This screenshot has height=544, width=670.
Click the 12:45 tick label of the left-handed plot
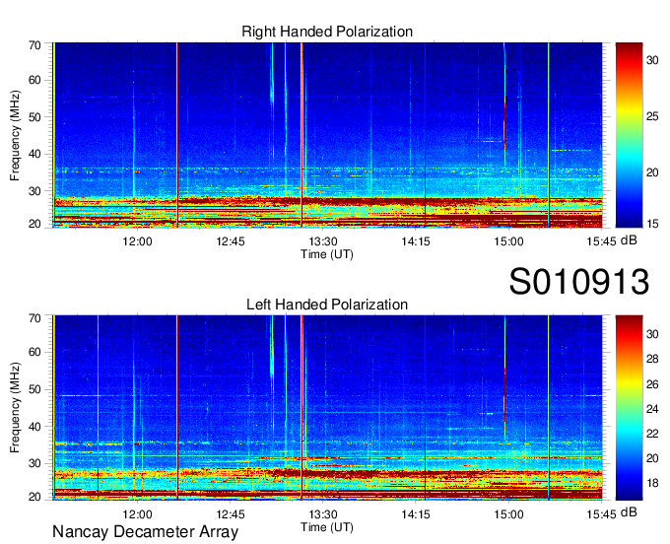point(231,514)
